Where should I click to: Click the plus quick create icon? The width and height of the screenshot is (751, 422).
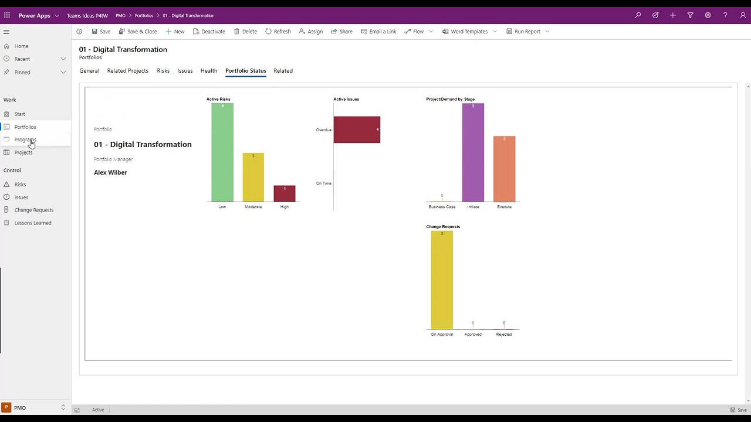point(673,15)
